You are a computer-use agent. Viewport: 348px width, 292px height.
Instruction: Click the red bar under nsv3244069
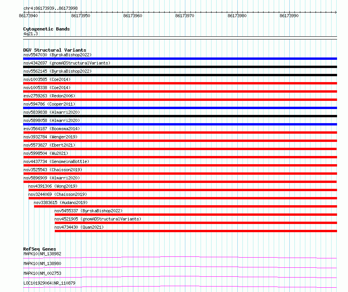[183, 198]
